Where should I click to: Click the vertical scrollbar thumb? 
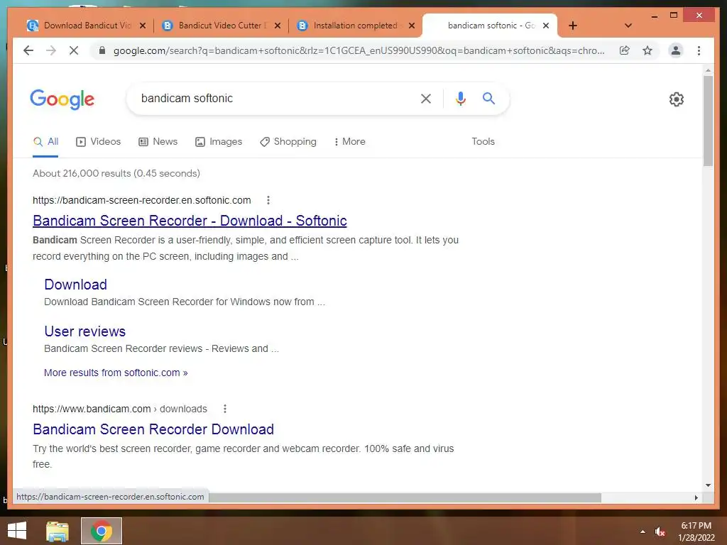coord(708,121)
